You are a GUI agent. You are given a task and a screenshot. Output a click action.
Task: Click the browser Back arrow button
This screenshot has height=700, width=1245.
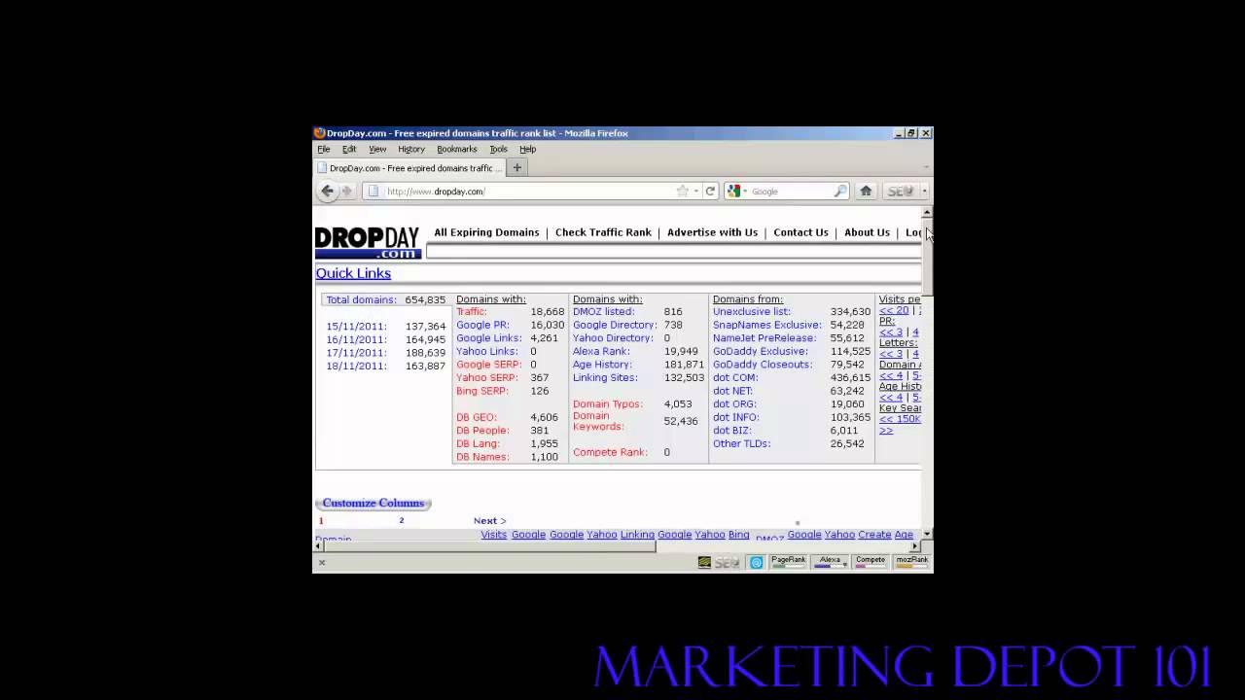click(328, 192)
